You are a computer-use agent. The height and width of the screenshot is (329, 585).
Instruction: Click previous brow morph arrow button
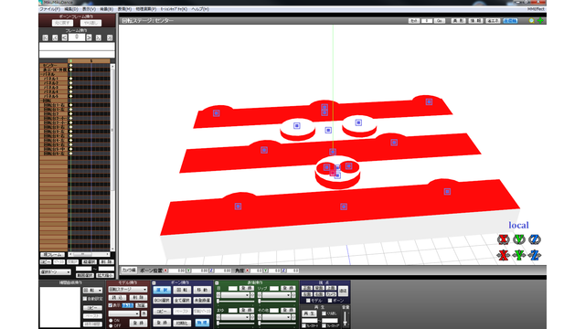click(x=218, y=317)
